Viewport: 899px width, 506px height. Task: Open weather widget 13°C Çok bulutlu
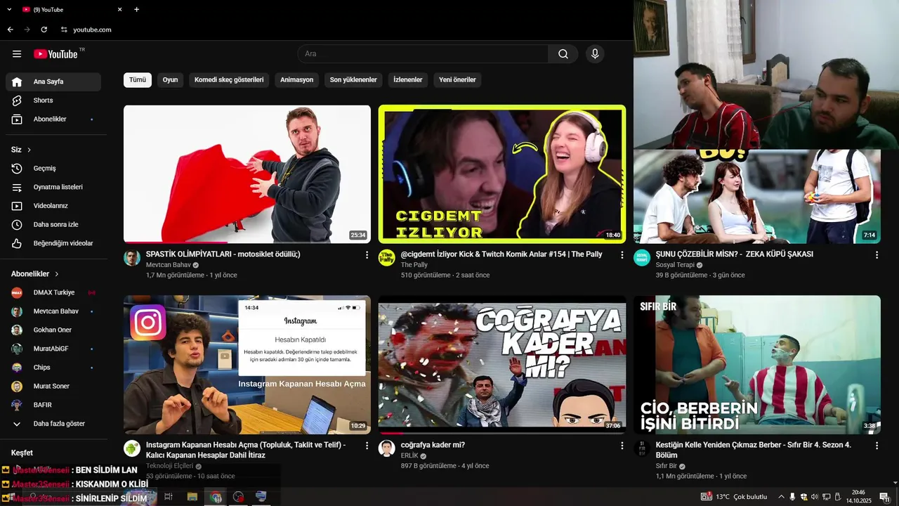734,497
